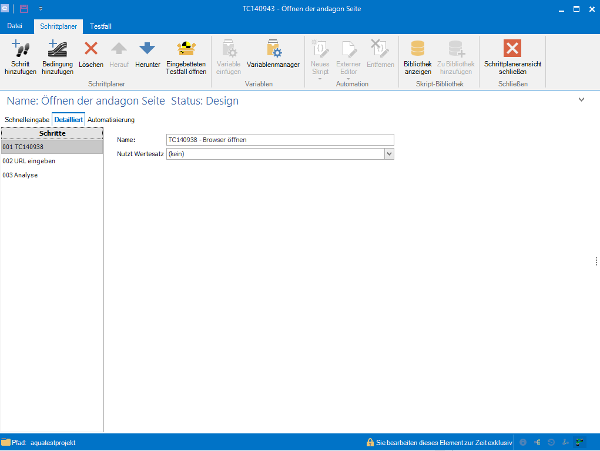Click the vertical dots side panel handle
This screenshot has width=600, height=451.
click(x=596, y=261)
